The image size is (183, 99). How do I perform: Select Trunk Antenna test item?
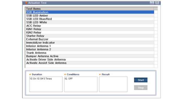point(90,53)
